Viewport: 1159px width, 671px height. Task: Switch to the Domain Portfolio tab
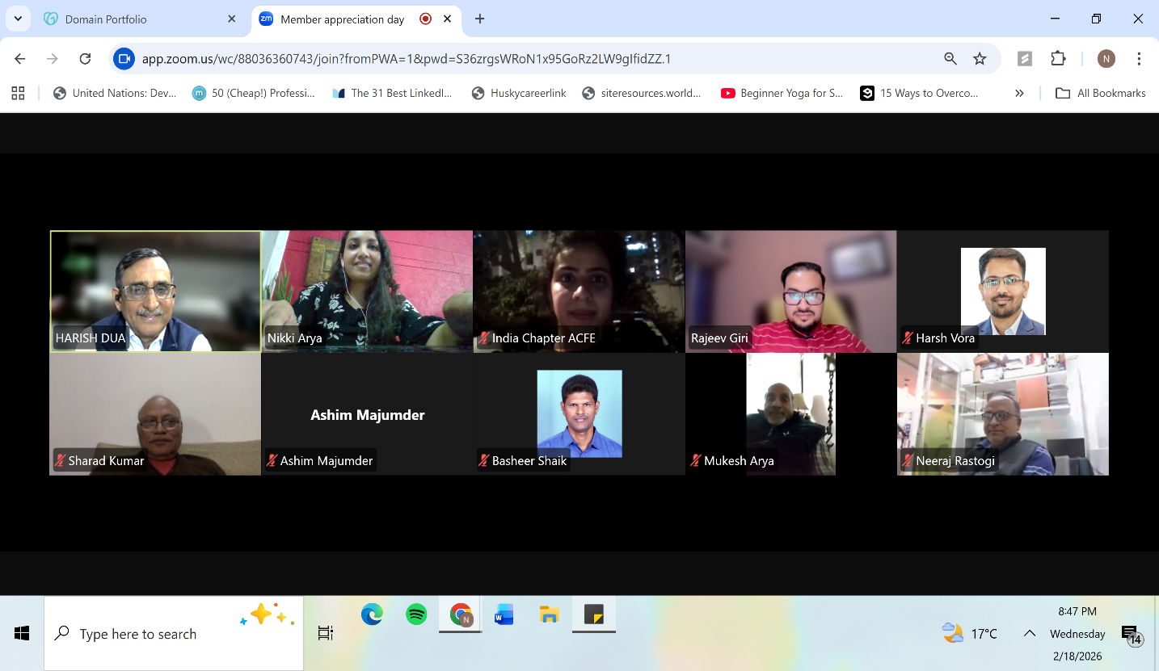pyautogui.click(x=129, y=19)
